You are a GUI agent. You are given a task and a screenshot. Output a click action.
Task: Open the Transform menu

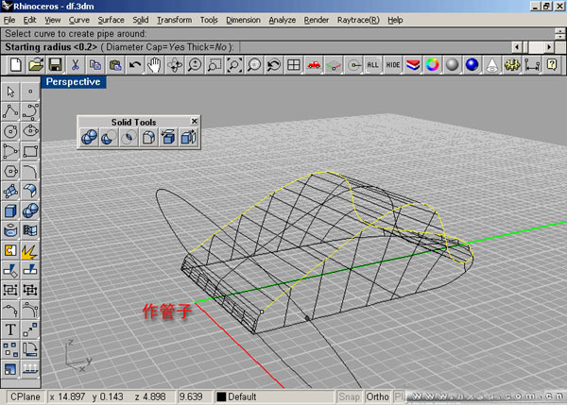(174, 19)
